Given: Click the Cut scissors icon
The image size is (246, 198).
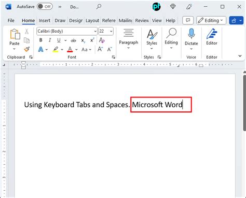Looking at the screenshot, I should pyautogui.click(x=26, y=31).
